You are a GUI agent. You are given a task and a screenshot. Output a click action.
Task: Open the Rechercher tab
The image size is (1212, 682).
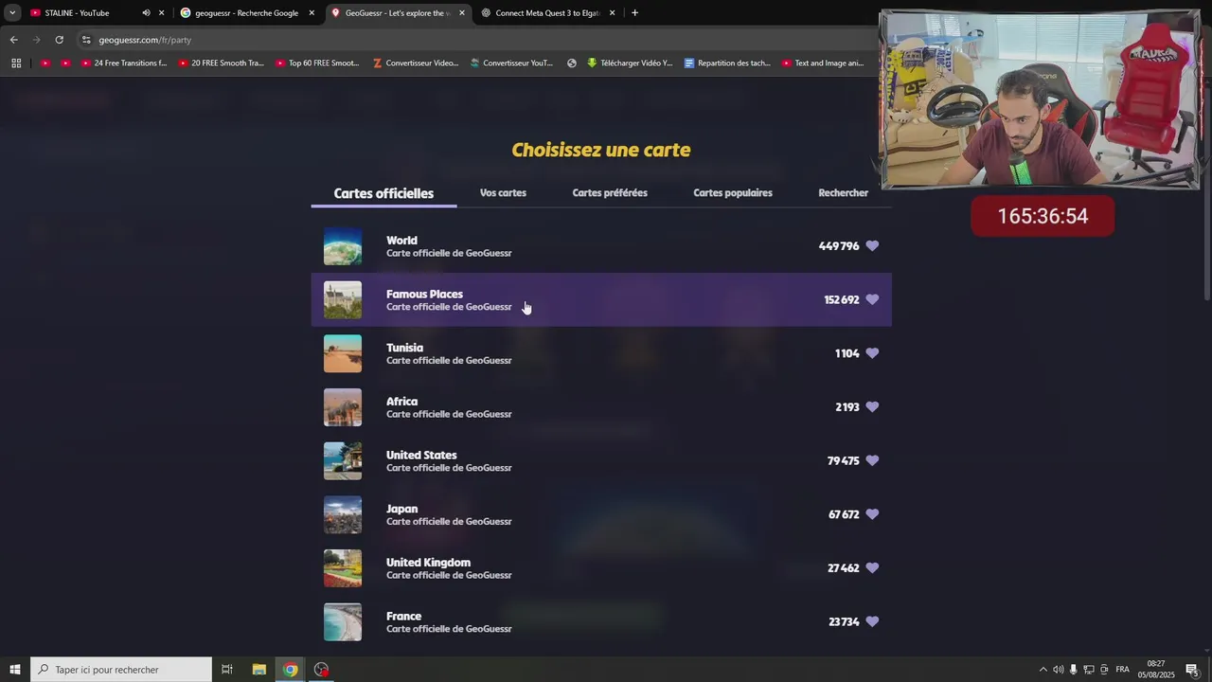[x=843, y=193]
